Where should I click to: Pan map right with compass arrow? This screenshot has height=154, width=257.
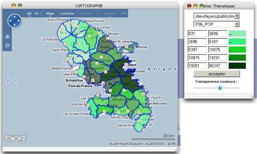(x=19, y=21)
